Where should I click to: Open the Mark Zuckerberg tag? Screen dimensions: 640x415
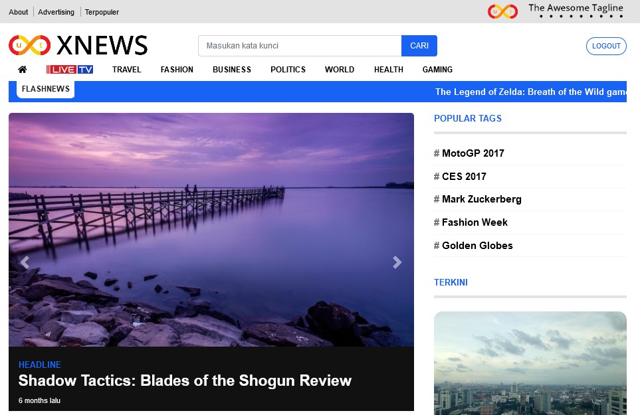pyautogui.click(x=481, y=199)
